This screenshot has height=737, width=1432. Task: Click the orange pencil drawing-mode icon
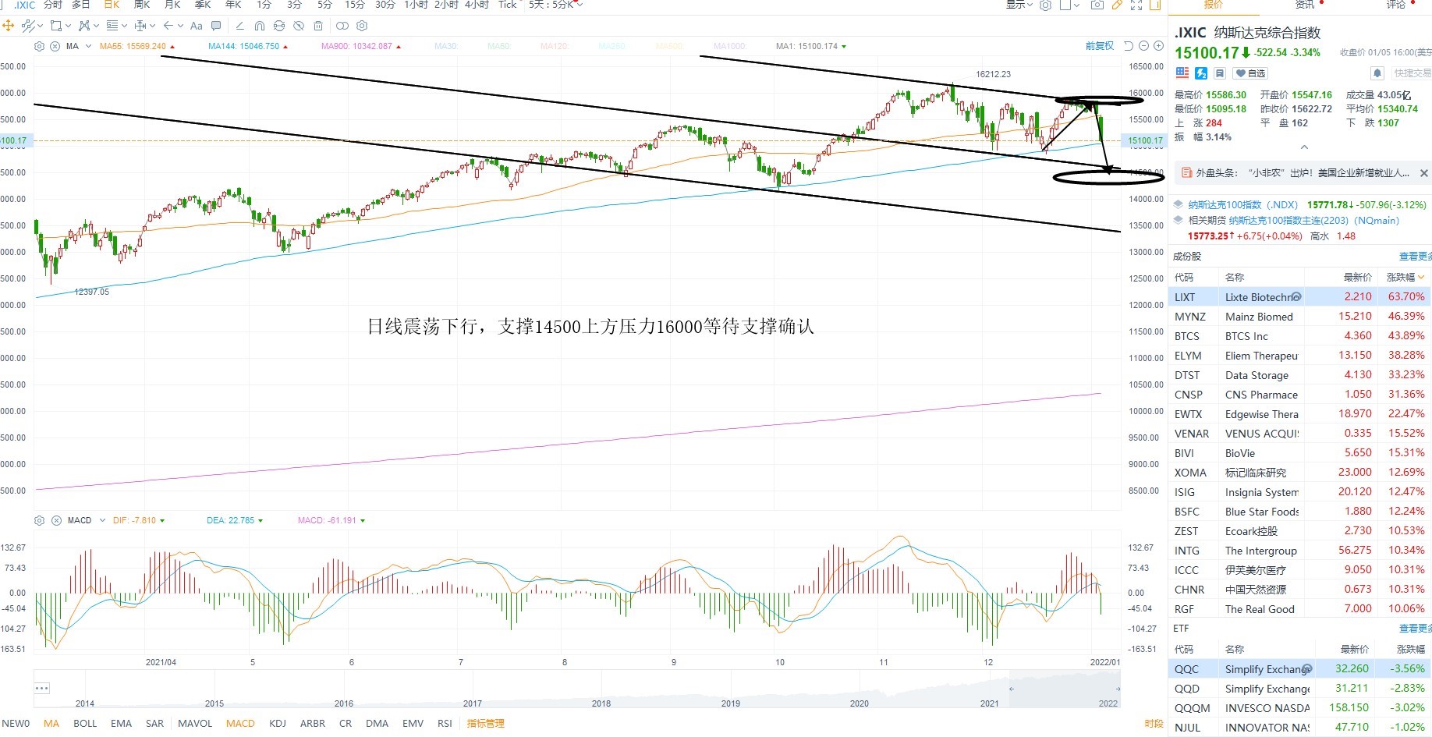[1117, 5]
